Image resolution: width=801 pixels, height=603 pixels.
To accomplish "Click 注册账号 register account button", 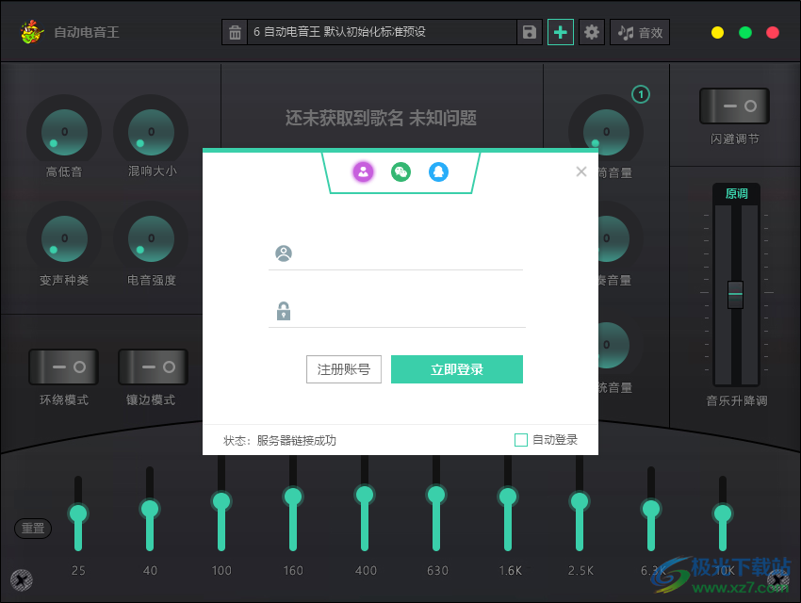I will [344, 369].
